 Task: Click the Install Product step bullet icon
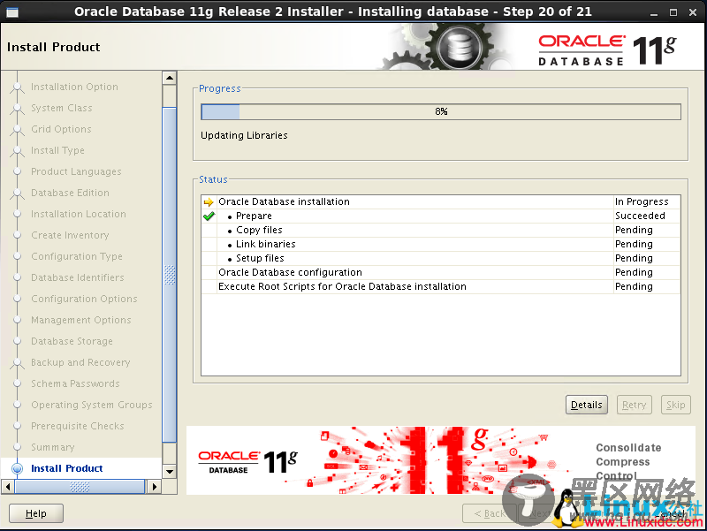(x=17, y=468)
